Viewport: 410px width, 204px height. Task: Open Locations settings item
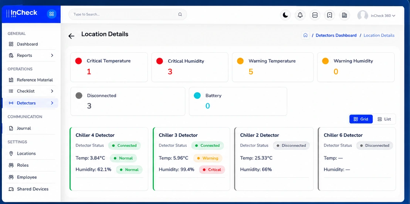31,153
